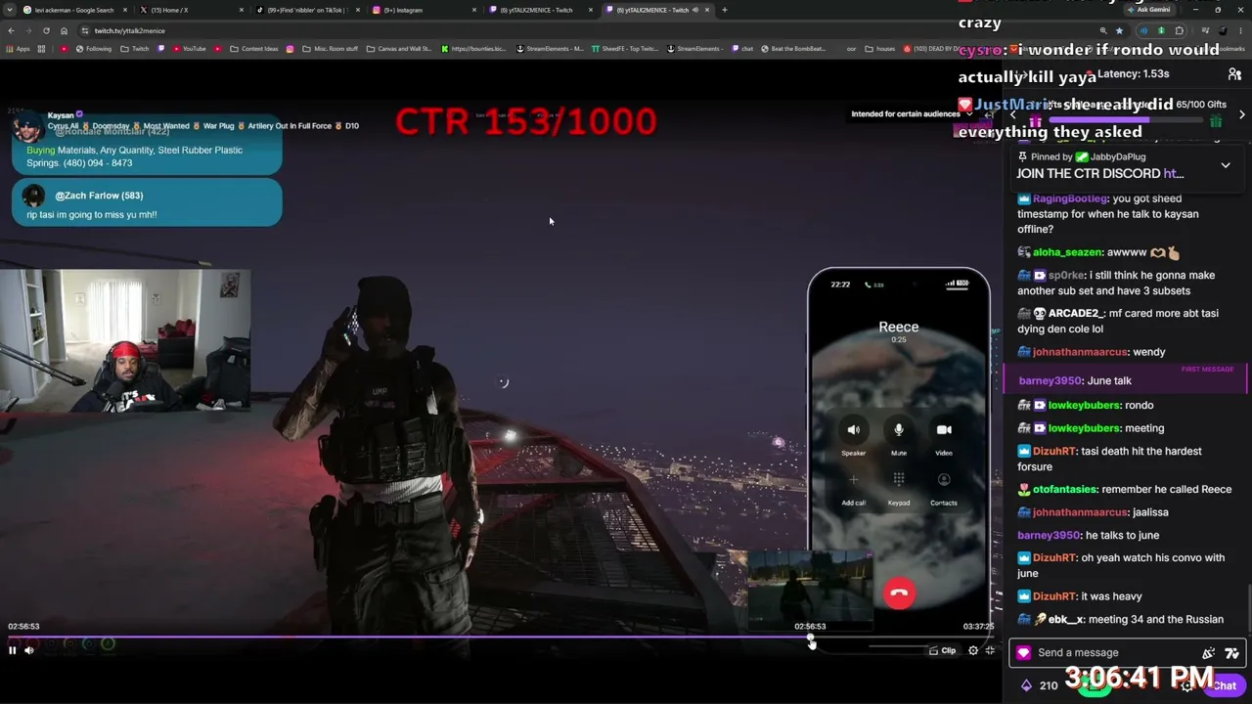Switch to the 'levi ackerman - Google Search' tab
This screenshot has height=704, width=1252.
(73, 10)
